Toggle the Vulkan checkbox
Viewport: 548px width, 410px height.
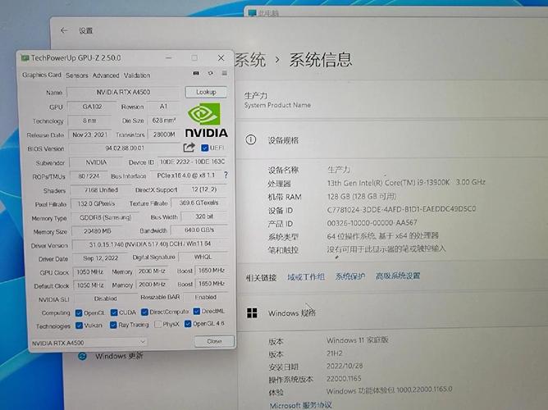click(x=79, y=326)
